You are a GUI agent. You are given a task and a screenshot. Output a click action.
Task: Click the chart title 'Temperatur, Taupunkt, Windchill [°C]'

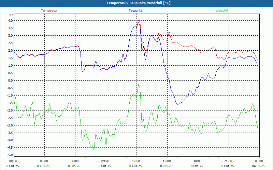click(x=139, y=3)
